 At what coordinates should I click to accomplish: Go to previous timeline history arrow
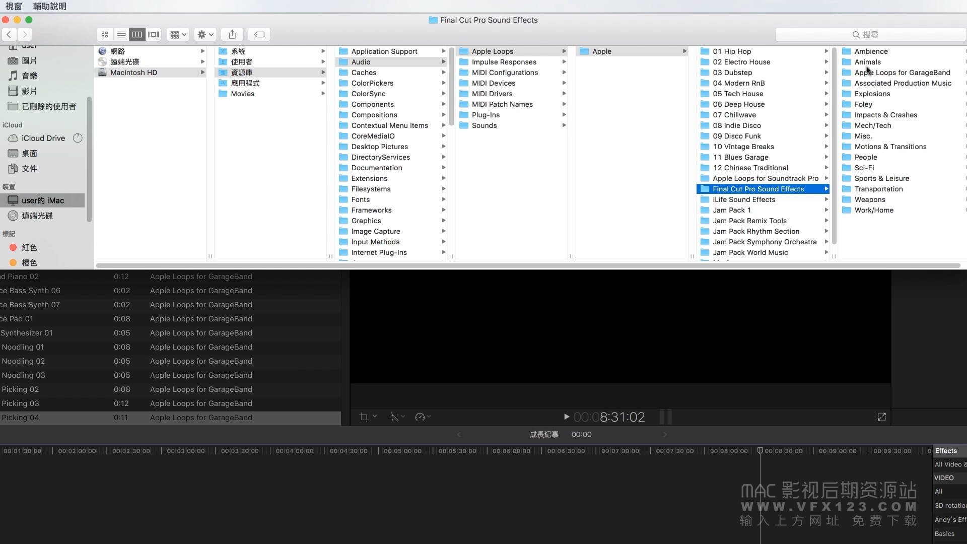click(x=459, y=434)
